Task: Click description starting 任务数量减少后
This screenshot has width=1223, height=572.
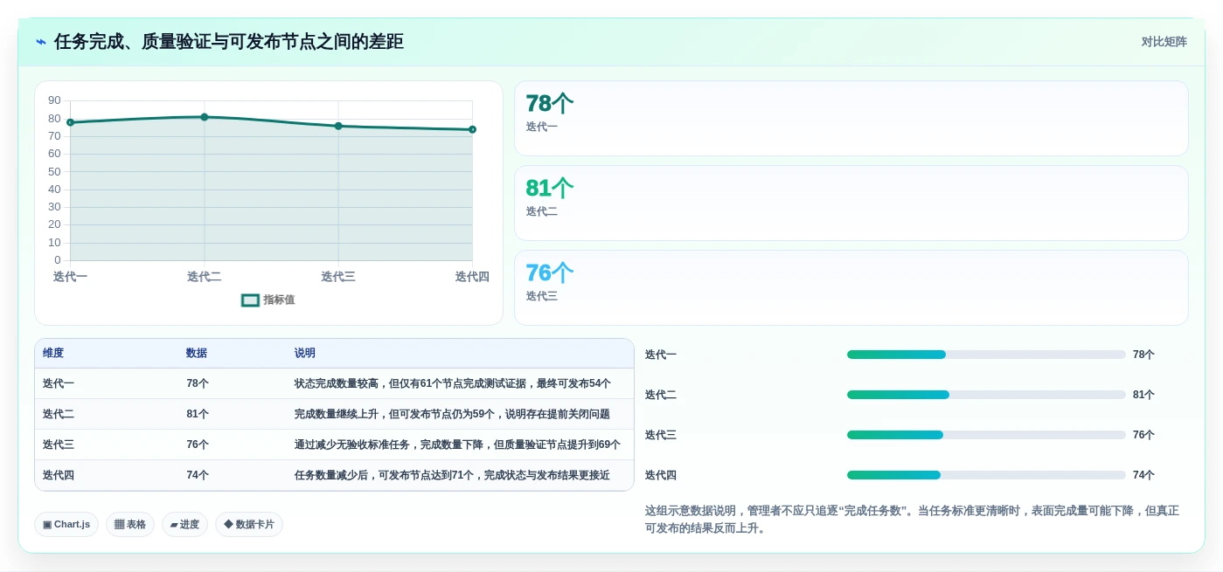Action: 452,476
